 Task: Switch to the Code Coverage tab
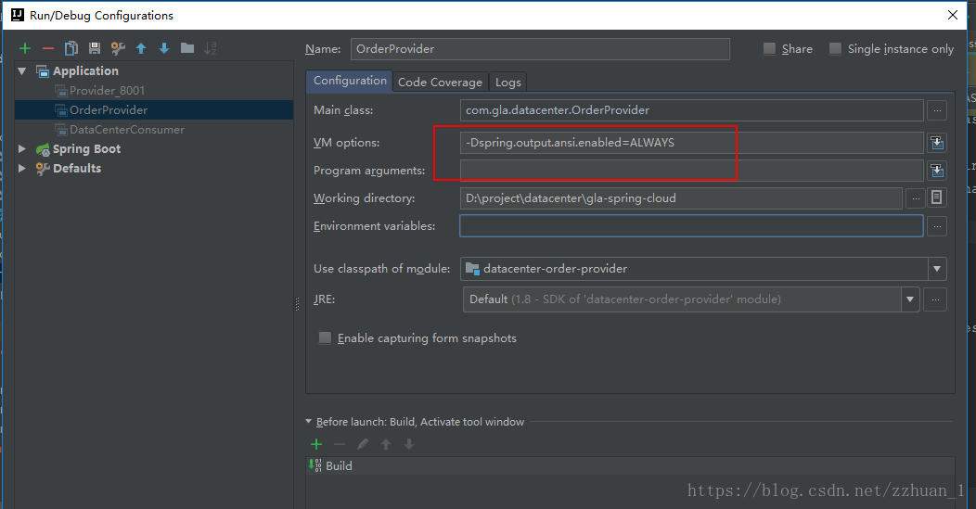click(440, 83)
